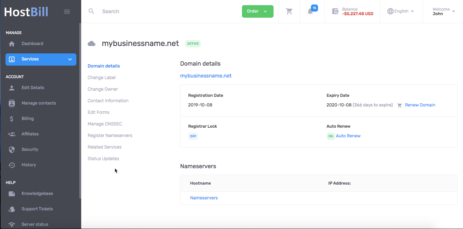This screenshot has width=463, height=229.
Task: Open the Security section
Action: (30, 149)
